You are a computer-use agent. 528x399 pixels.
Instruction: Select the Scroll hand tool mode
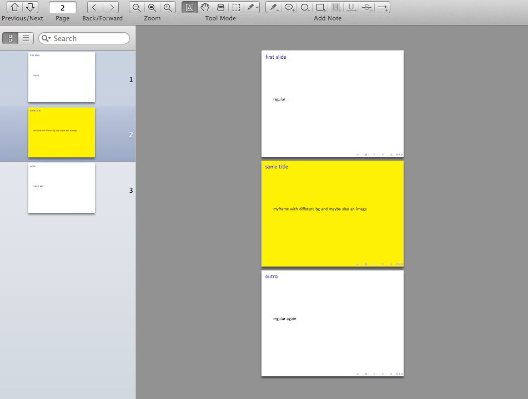pos(205,7)
